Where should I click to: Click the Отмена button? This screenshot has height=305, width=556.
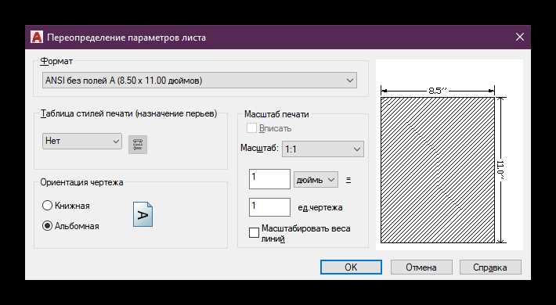click(421, 267)
